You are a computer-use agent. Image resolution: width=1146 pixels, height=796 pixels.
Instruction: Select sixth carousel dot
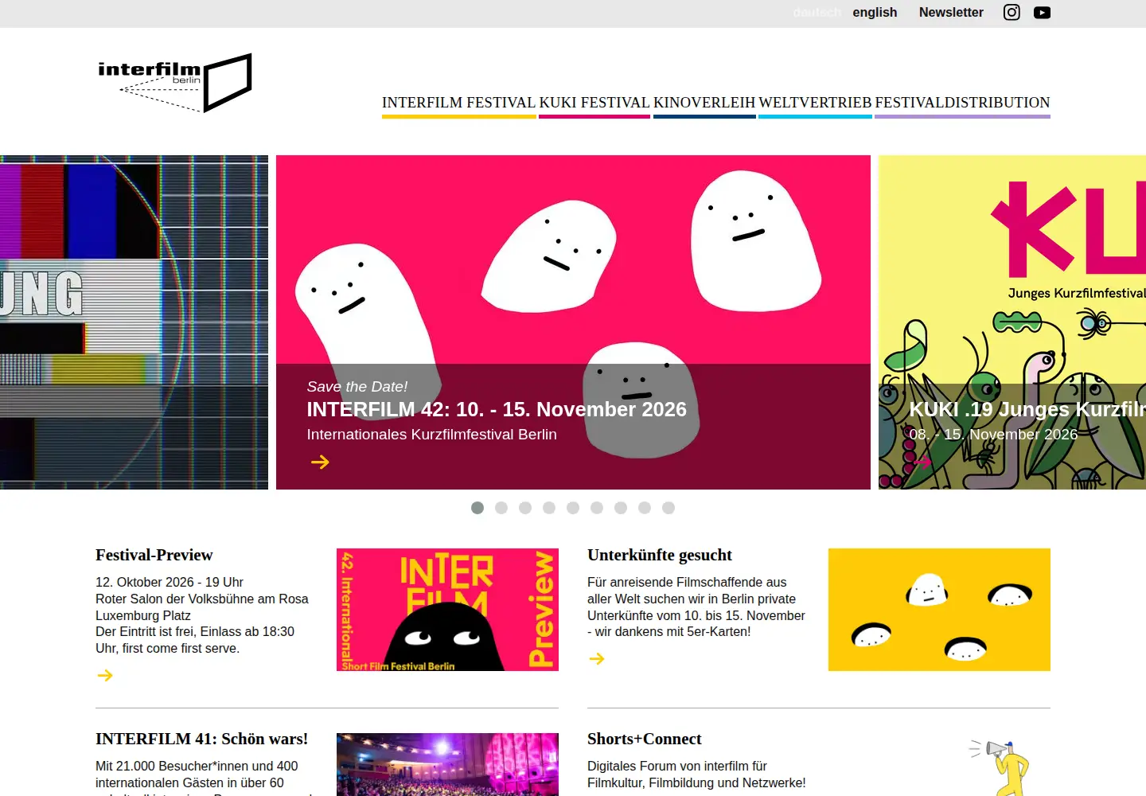click(x=597, y=508)
